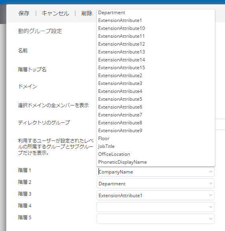Expand the 階層 2 dropdown chevron
This screenshot has width=225, height=231.
coord(211,183)
